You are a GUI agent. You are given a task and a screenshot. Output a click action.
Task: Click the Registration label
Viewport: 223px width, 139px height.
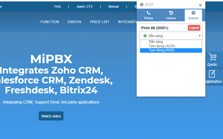click(x=213, y=81)
